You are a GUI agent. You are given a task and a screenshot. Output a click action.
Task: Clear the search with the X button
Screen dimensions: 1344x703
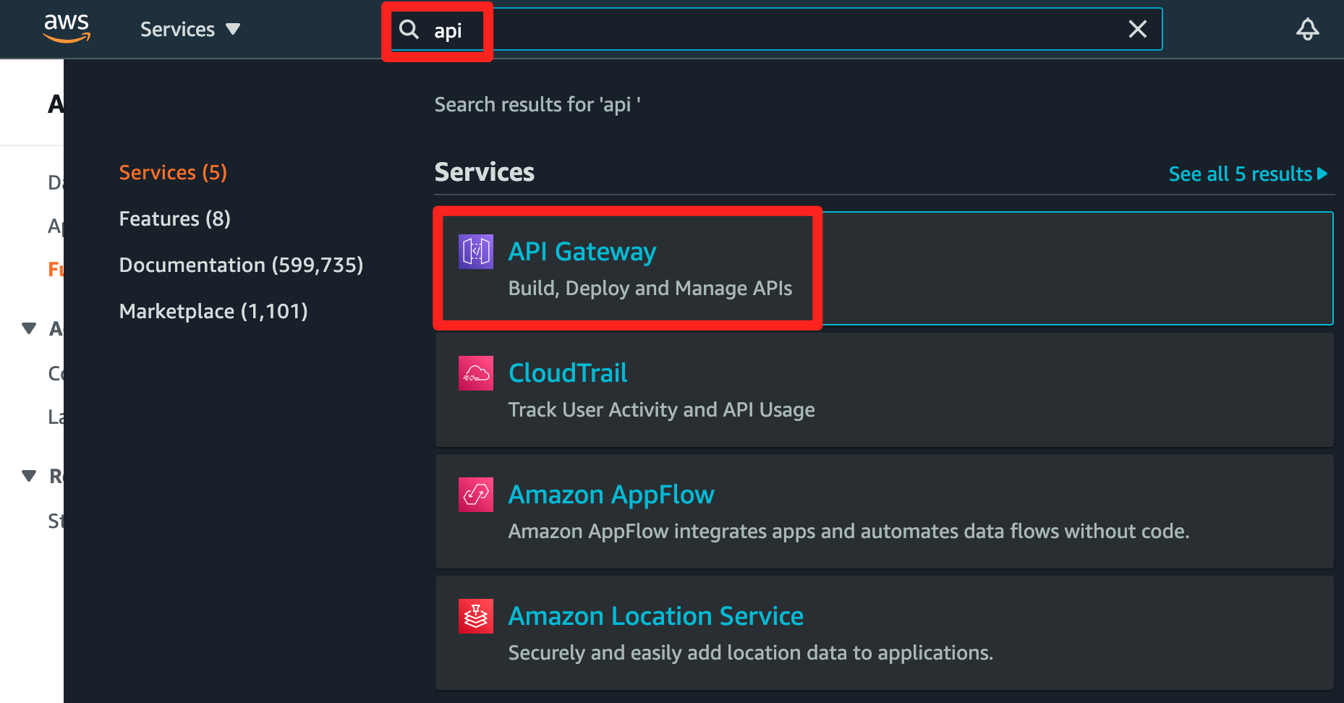tap(1138, 30)
